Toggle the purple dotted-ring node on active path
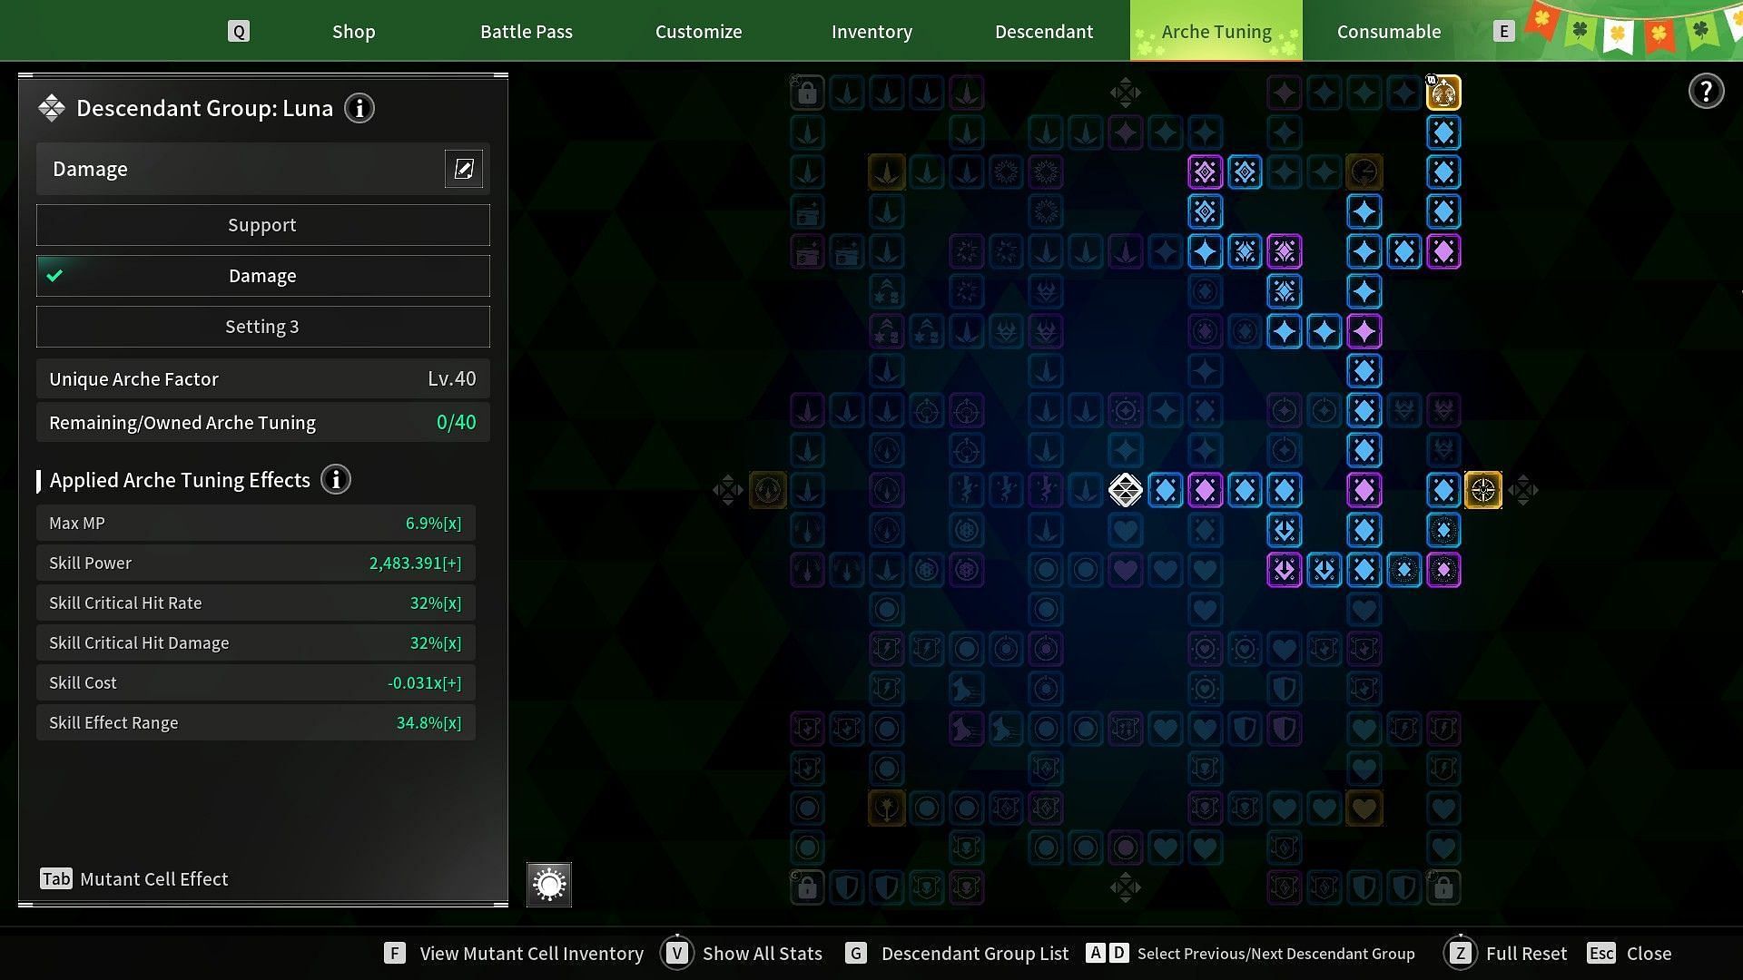 pyautogui.click(x=1443, y=570)
